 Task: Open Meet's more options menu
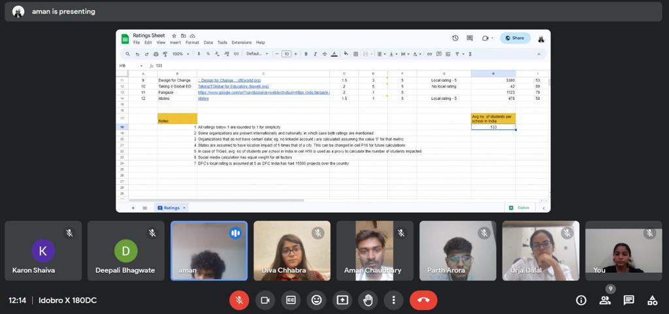click(393, 300)
